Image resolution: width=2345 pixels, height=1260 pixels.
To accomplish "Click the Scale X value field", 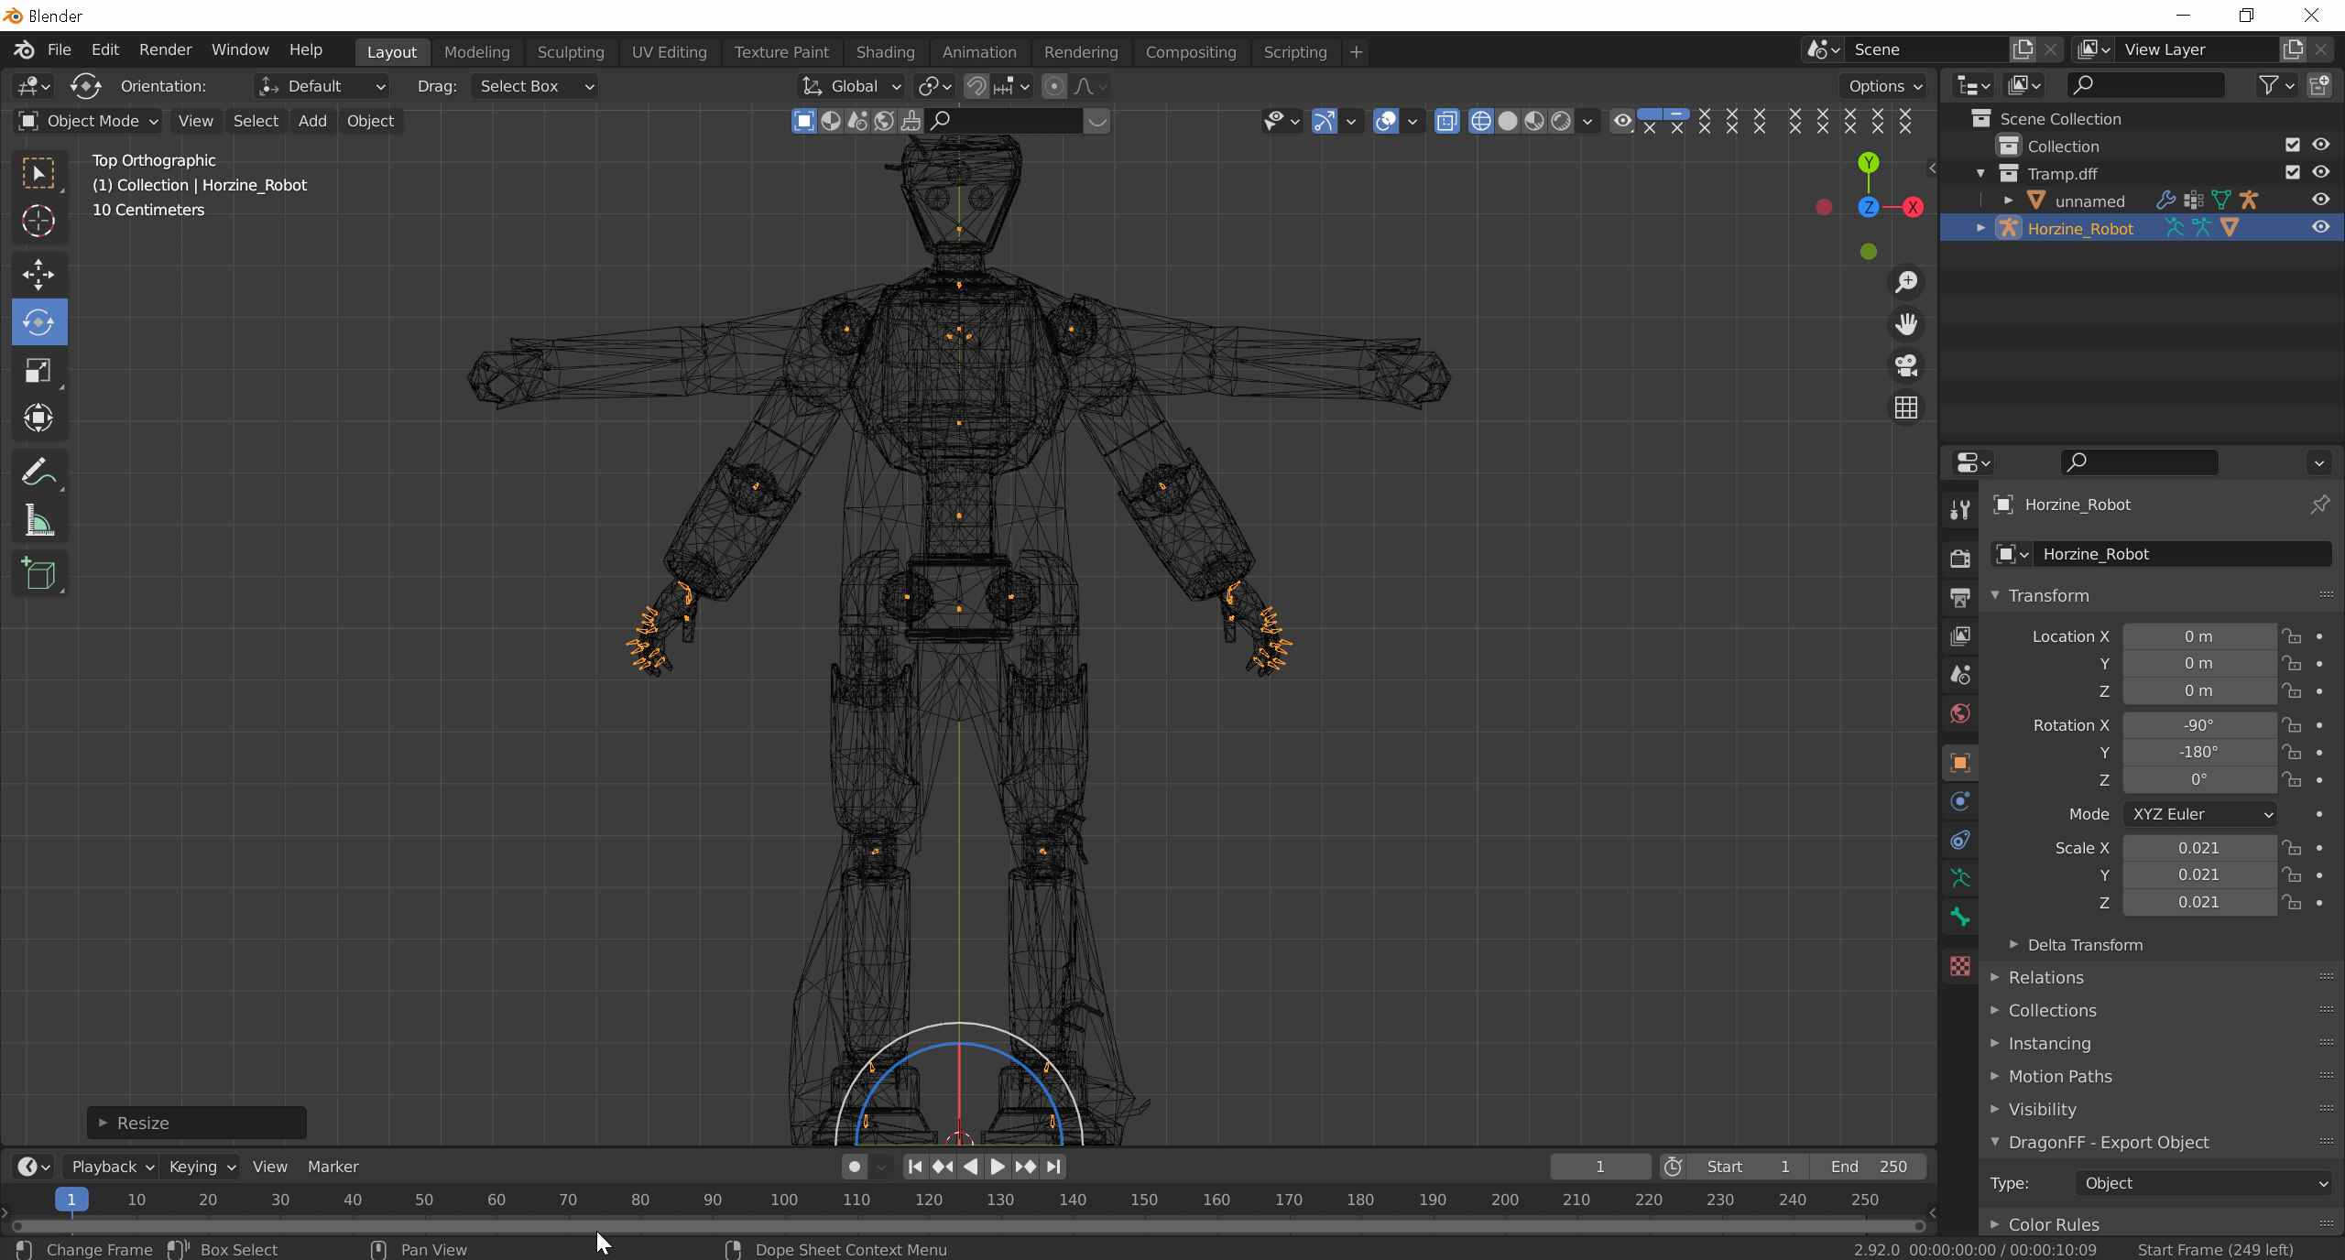I will click(2198, 848).
